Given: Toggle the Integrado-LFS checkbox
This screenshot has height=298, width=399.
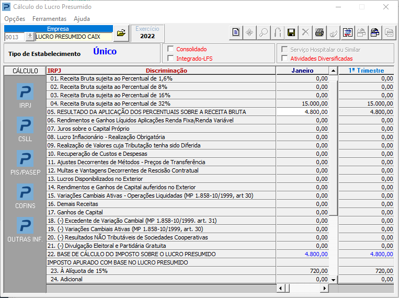Looking at the screenshot, I should 170,58.
